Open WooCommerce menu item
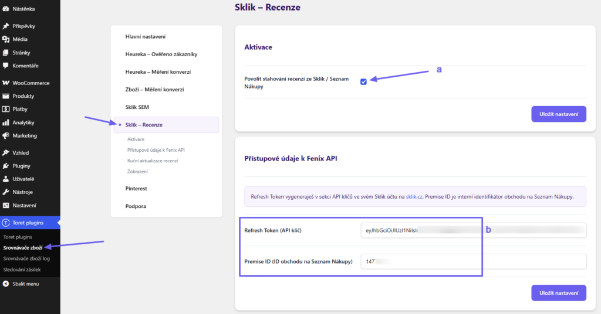 pyautogui.click(x=30, y=83)
